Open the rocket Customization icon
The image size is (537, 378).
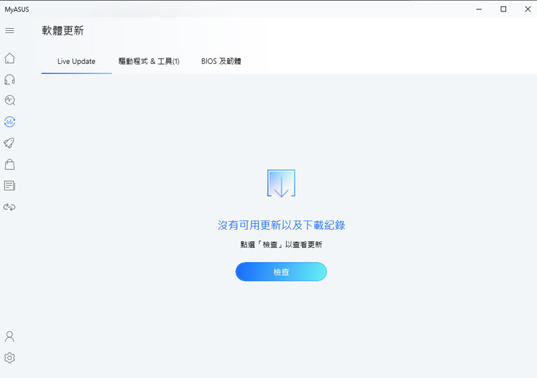point(9,143)
